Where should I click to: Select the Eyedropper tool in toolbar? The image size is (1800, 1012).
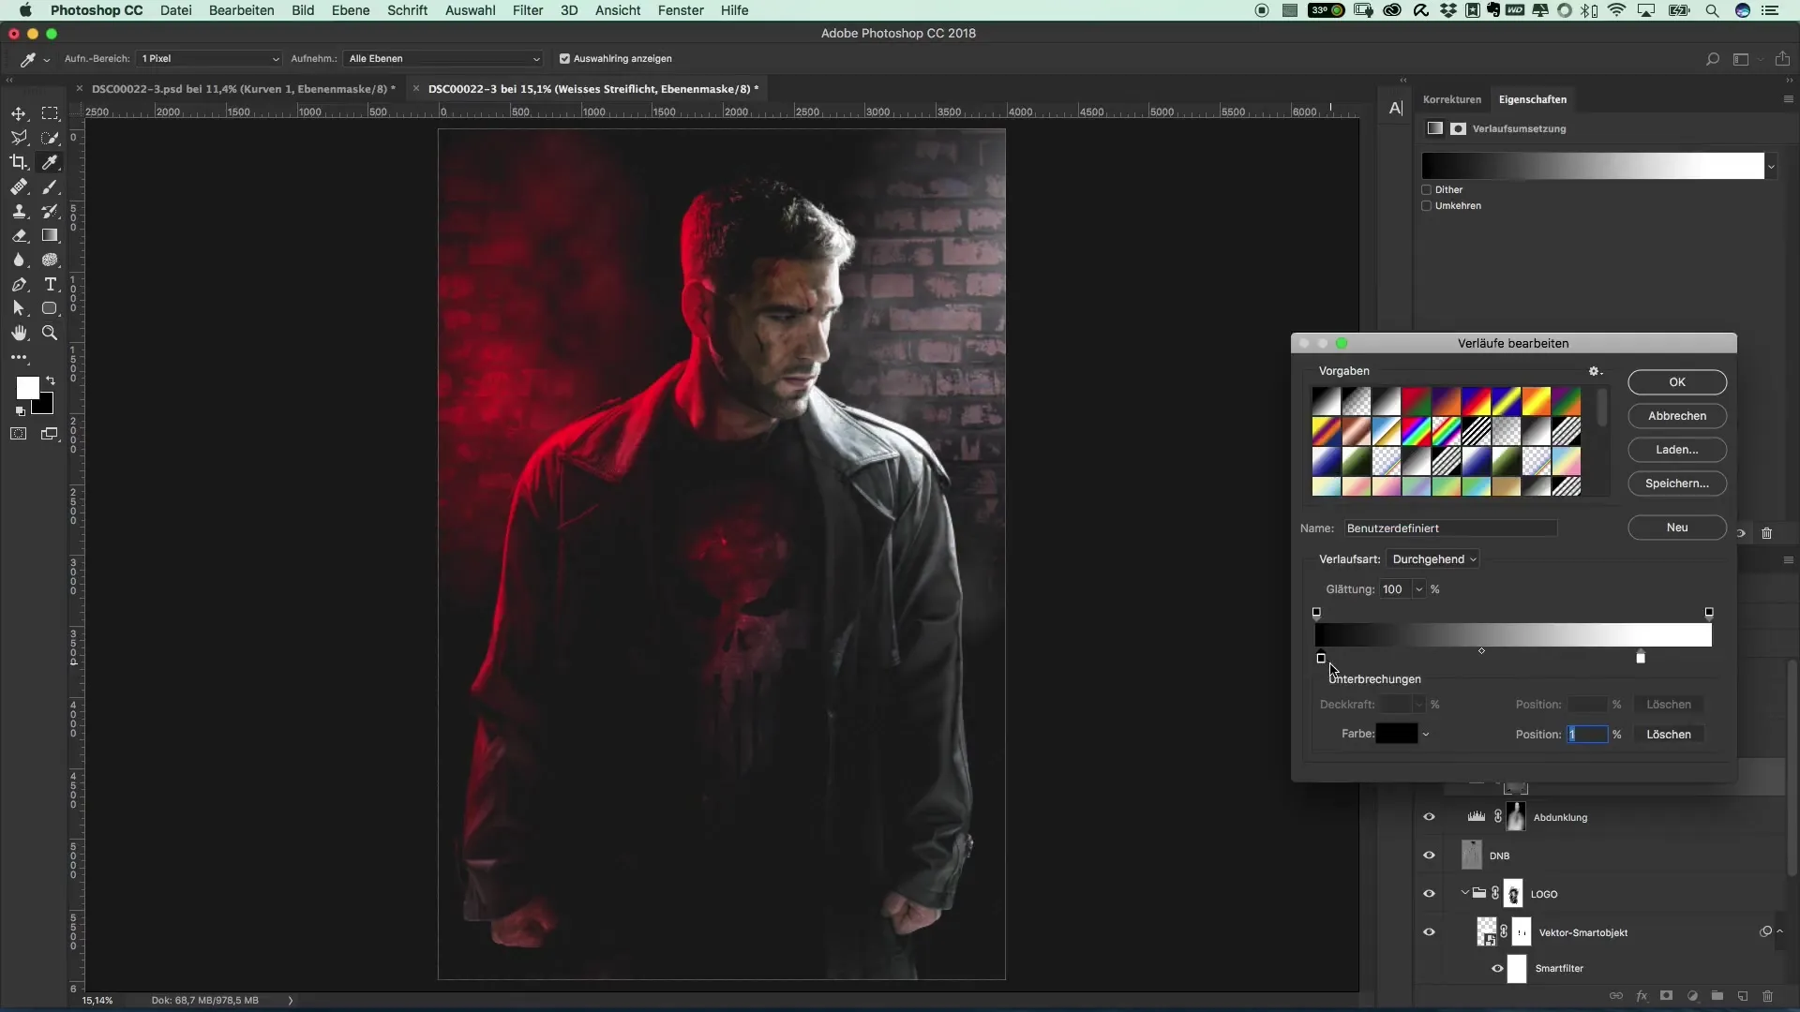(51, 162)
